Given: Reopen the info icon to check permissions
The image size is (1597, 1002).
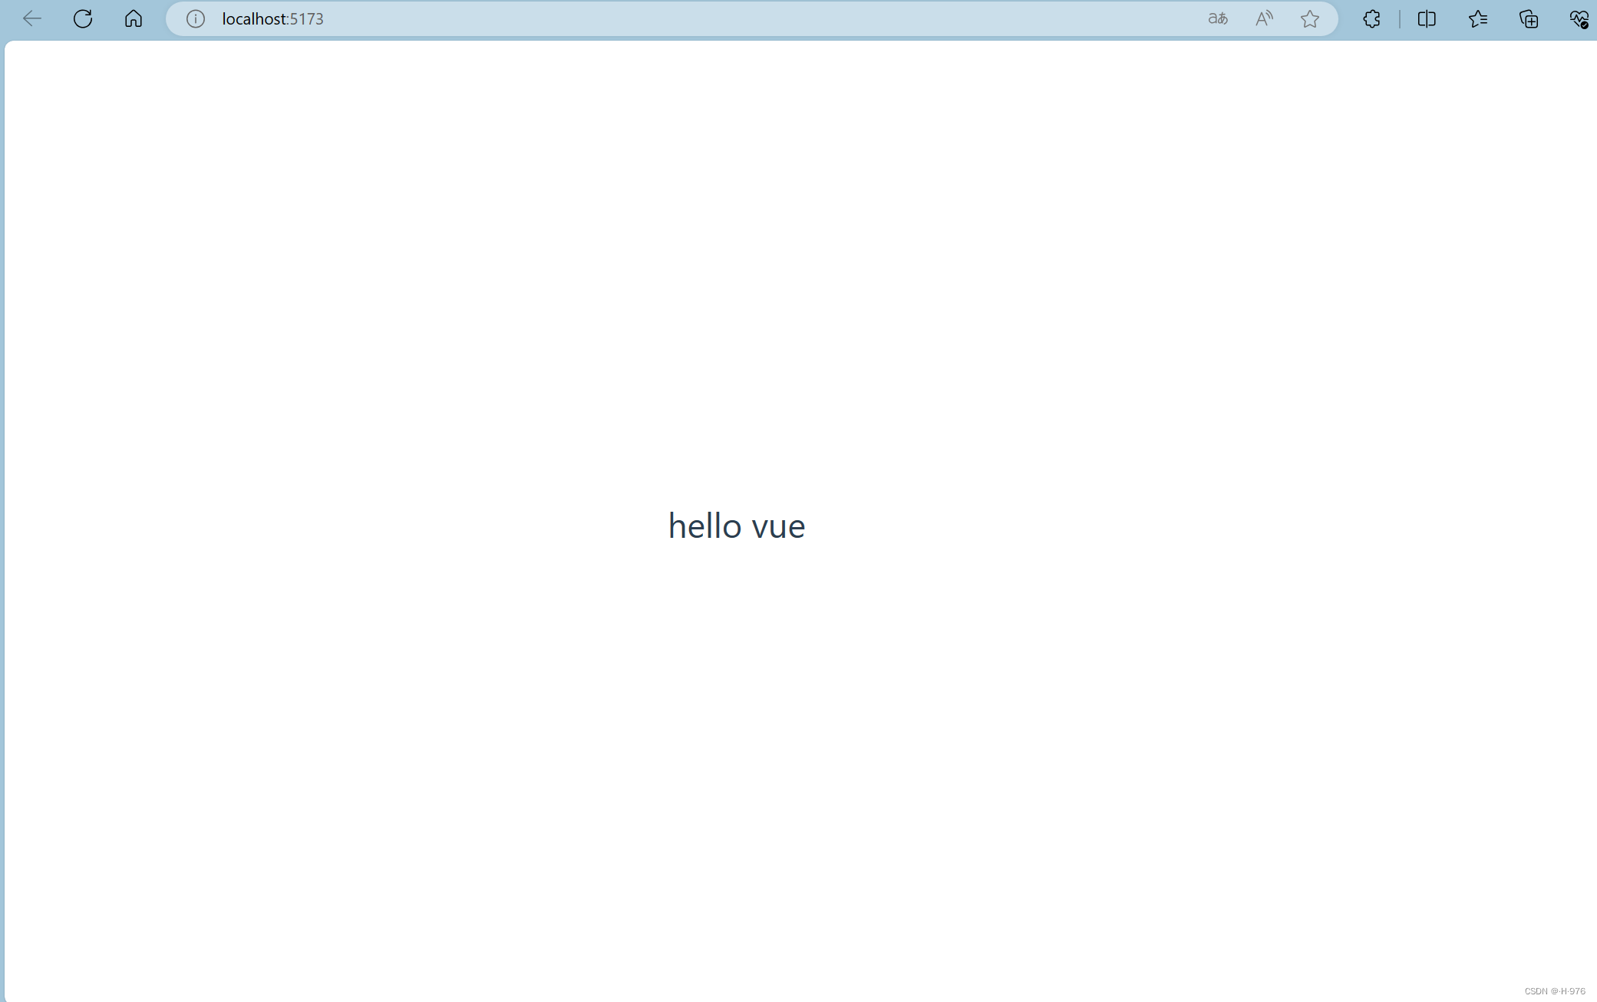Looking at the screenshot, I should coord(194,18).
